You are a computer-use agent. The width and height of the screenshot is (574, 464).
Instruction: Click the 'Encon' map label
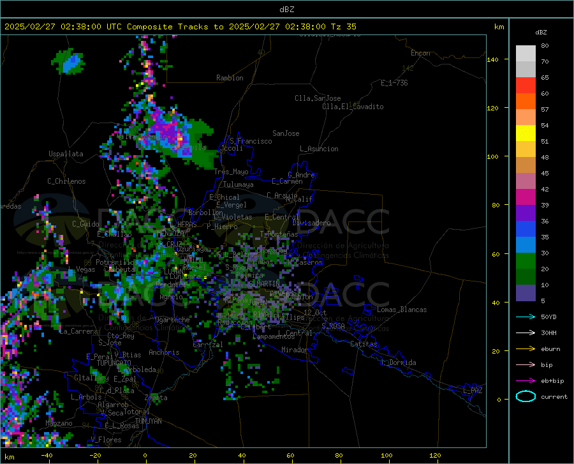420,53
